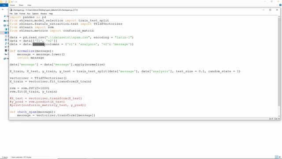
Task: Select the OneDrive cloud icon in Explorer sidebar
Action: (x=5, y=21)
